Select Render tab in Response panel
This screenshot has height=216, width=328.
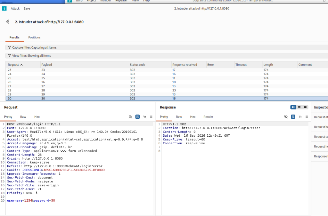click(x=208, y=117)
